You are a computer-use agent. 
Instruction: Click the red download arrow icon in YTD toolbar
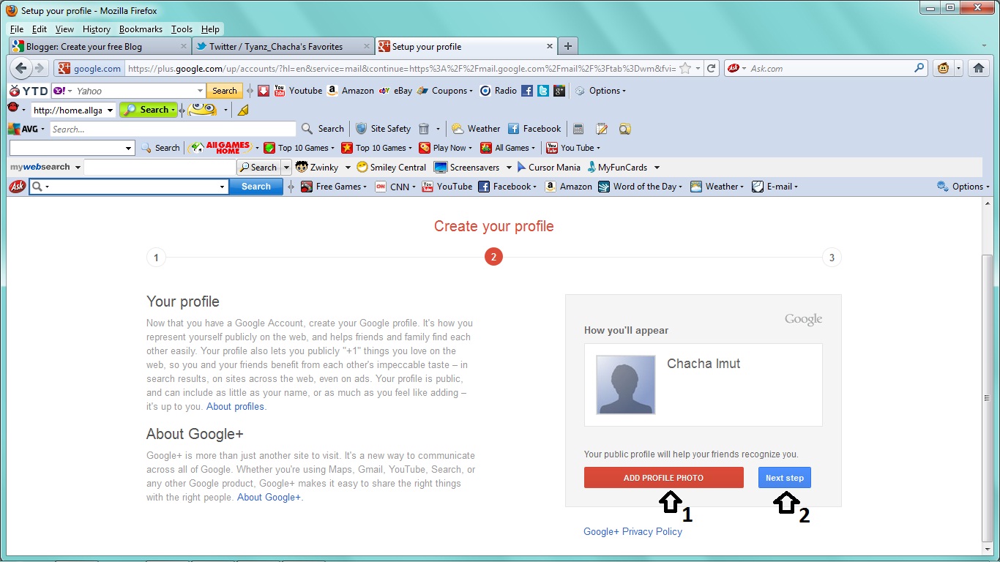tap(264, 91)
